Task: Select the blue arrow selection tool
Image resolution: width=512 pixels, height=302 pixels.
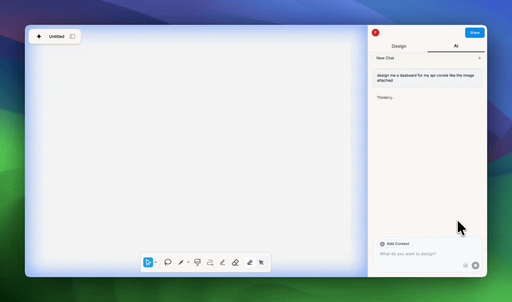Action: [x=148, y=262]
